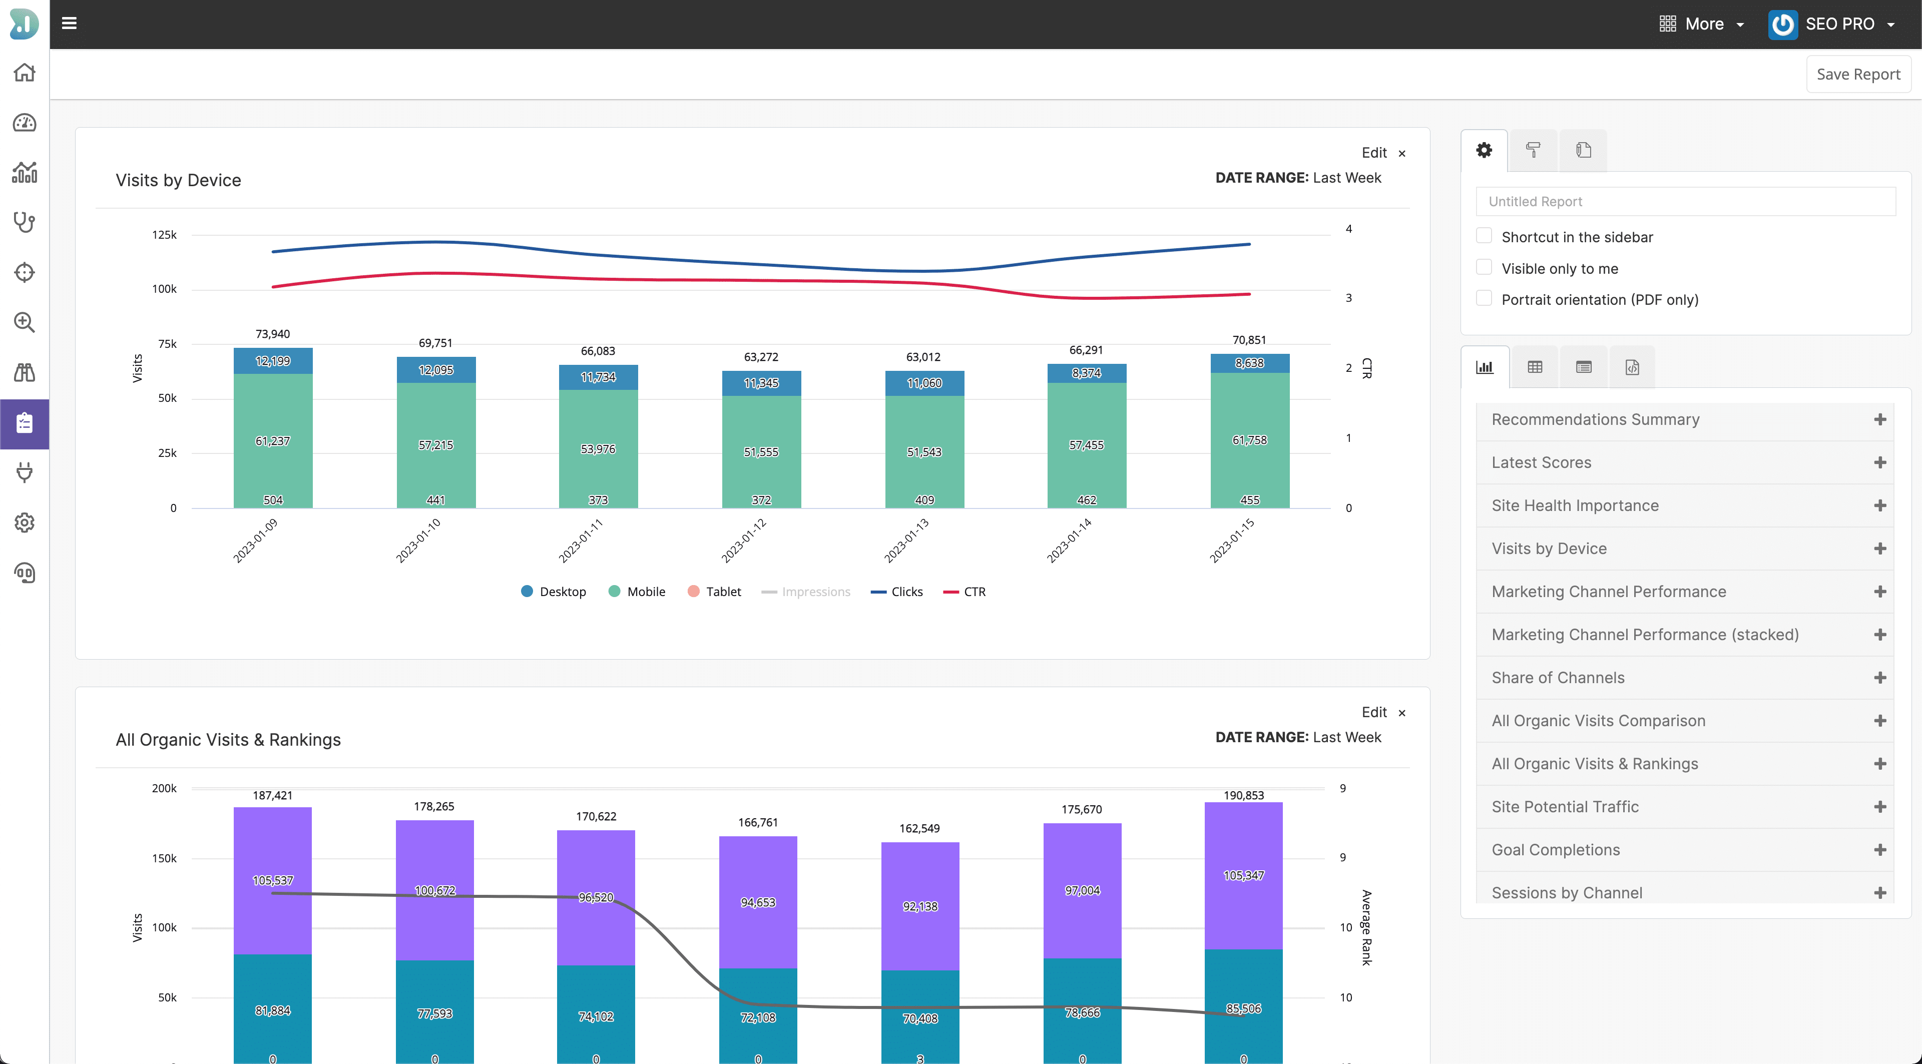The height and width of the screenshot is (1064, 1922).
Task: Switch to the list widgets tab
Action: (1584, 366)
